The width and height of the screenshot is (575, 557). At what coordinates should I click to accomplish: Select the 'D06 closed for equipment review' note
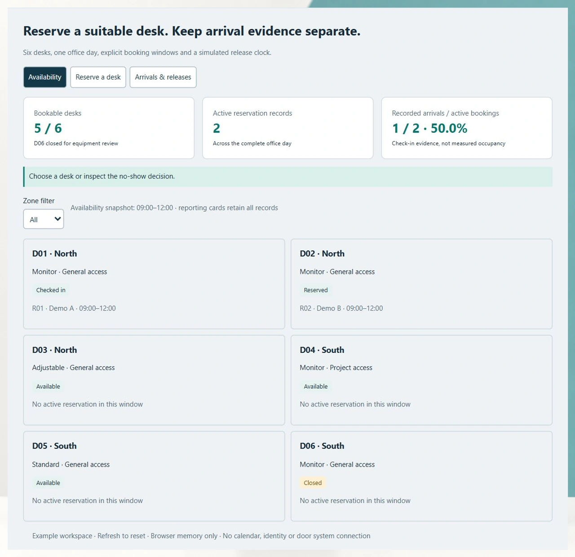[x=76, y=143]
